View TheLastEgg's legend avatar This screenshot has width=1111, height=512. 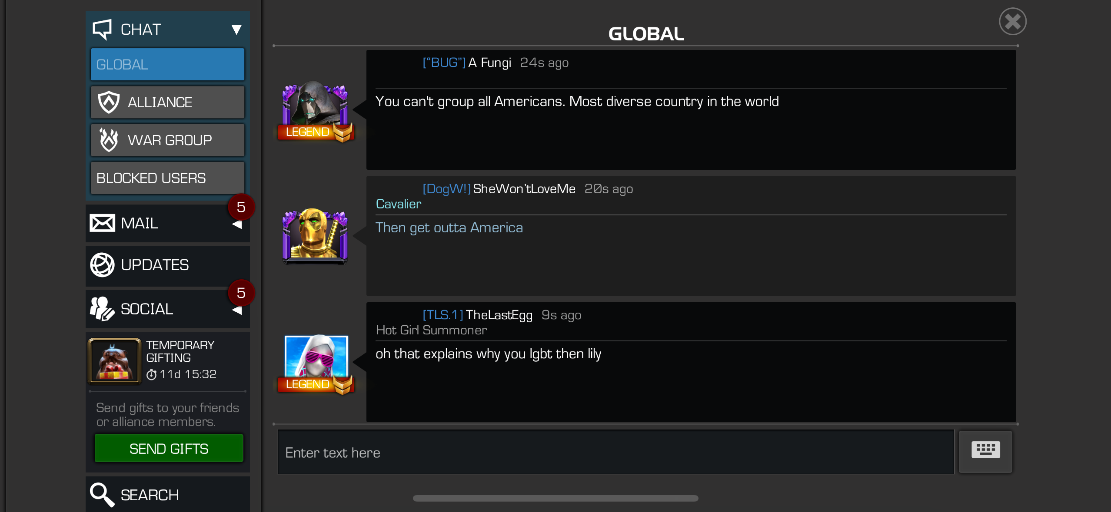pos(316,363)
